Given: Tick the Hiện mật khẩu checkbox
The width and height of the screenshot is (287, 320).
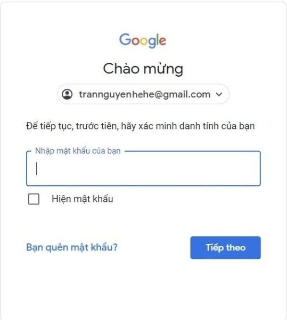Looking at the screenshot, I should point(34,199).
